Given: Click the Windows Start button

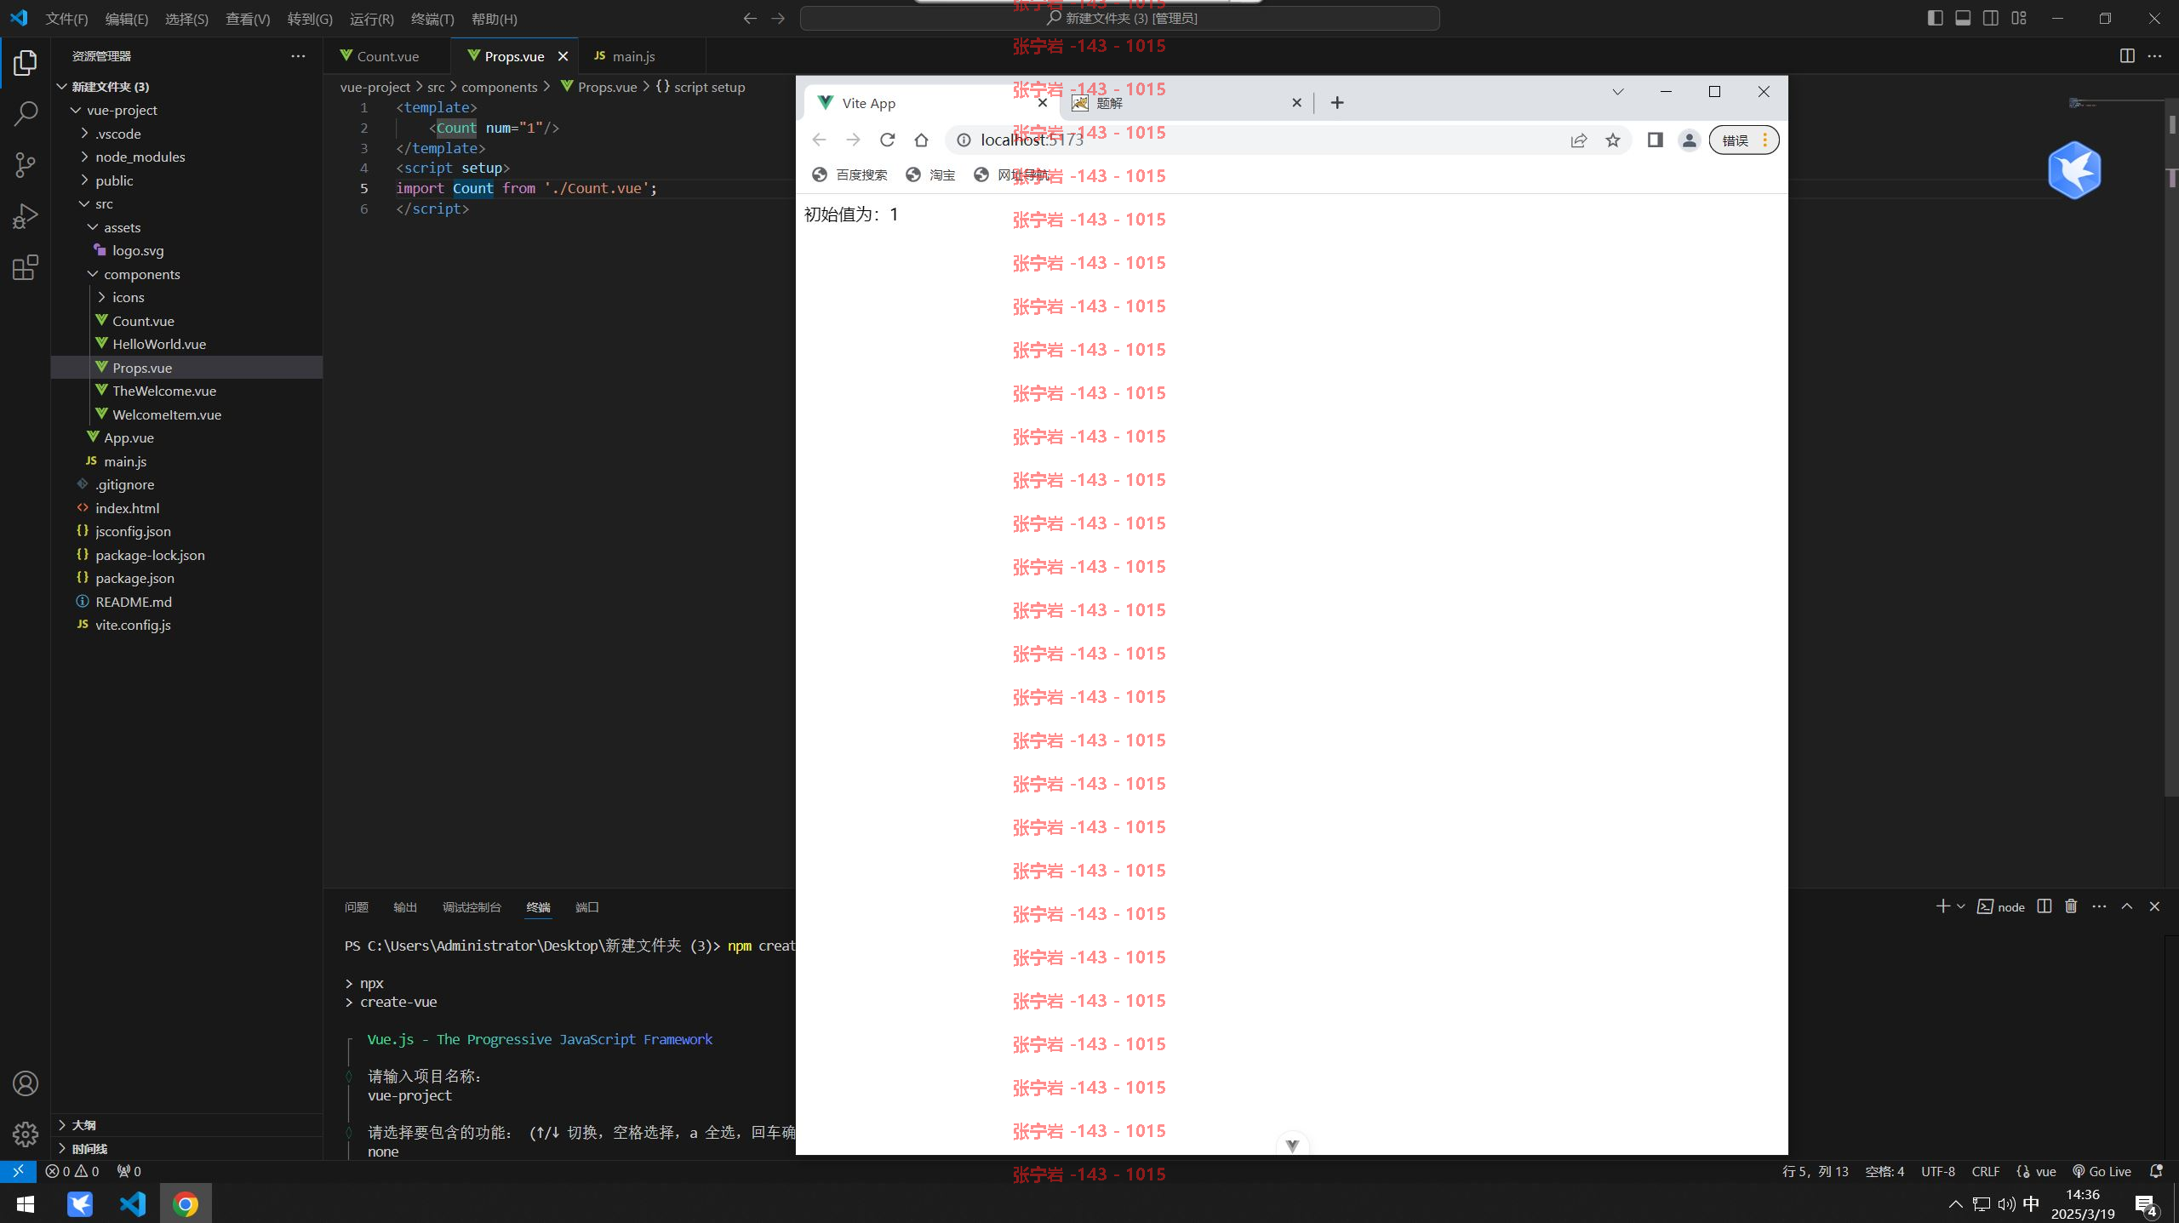Looking at the screenshot, I should pos(26,1203).
